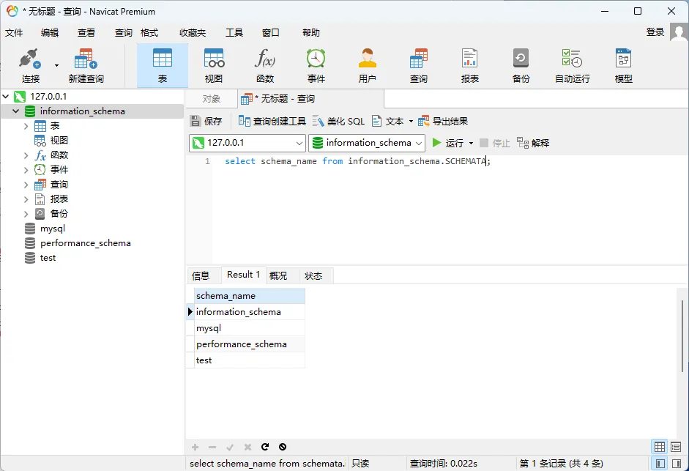Click the 运行 (Run) button
This screenshot has width=689, height=471.
(448, 143)
